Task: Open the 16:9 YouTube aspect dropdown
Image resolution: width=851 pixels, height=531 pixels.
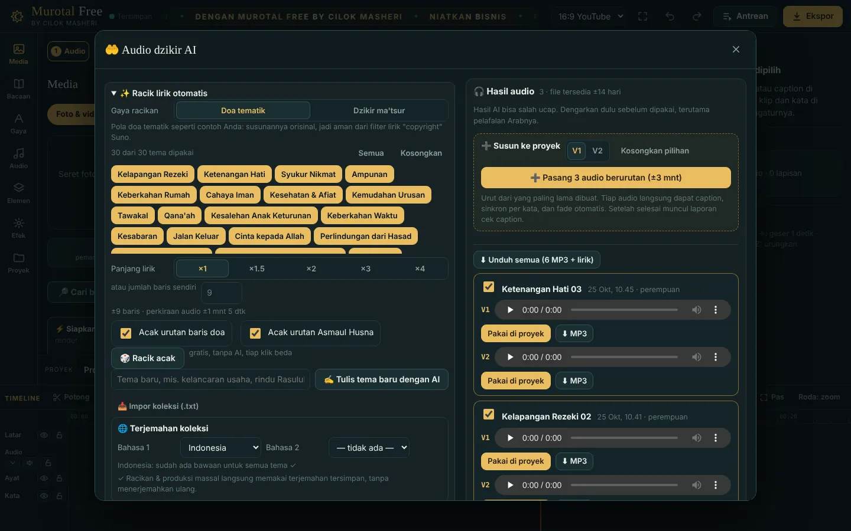Action: (590, 17)
